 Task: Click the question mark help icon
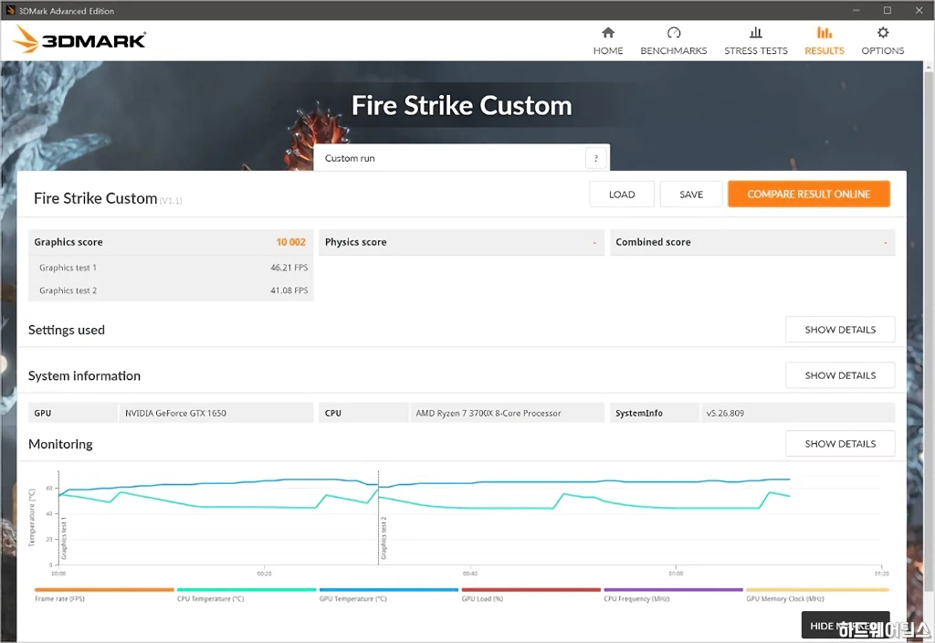click(x=595, y=158)
